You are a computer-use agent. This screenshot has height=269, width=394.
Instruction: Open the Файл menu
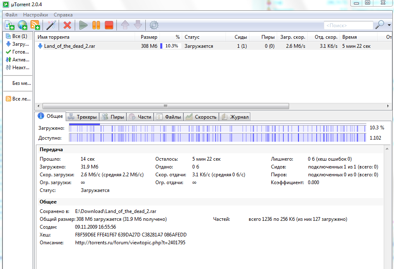(x=11, y=15)
